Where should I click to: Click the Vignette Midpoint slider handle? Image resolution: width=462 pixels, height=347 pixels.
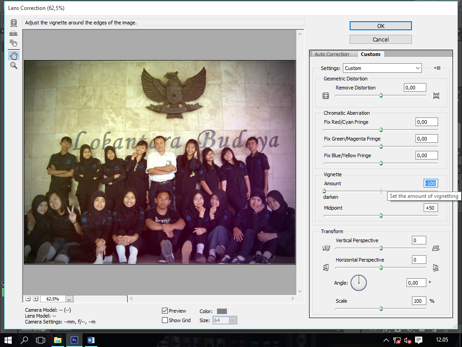click(x=381, y=216)
